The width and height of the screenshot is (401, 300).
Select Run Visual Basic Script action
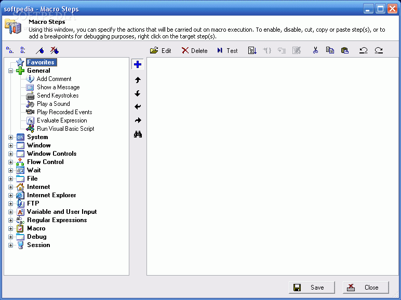tap(65, 129)
